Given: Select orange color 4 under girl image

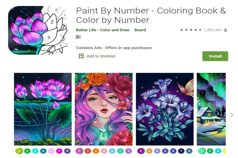Looking at the screenshot, I should [96, 151].
